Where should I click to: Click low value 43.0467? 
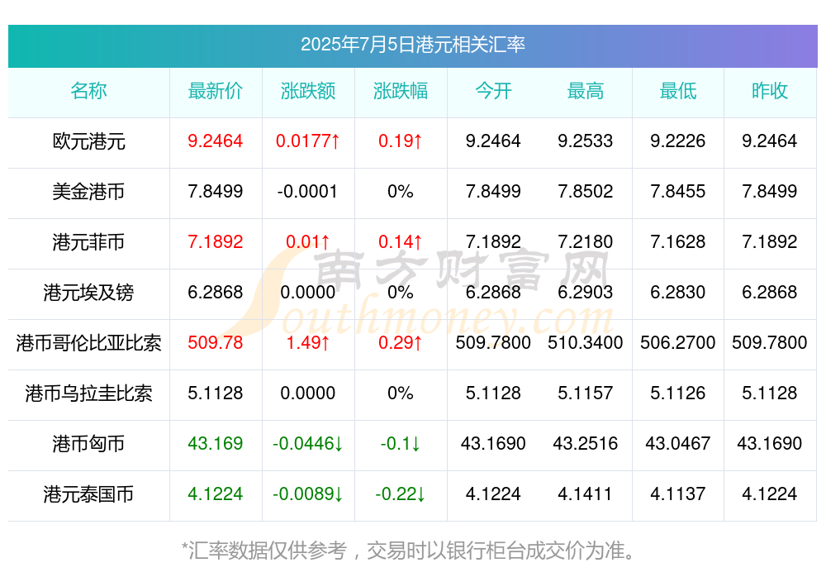[678, 443]
